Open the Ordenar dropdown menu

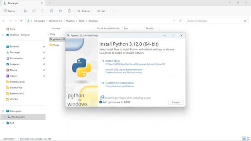click(x=85, y=11)
